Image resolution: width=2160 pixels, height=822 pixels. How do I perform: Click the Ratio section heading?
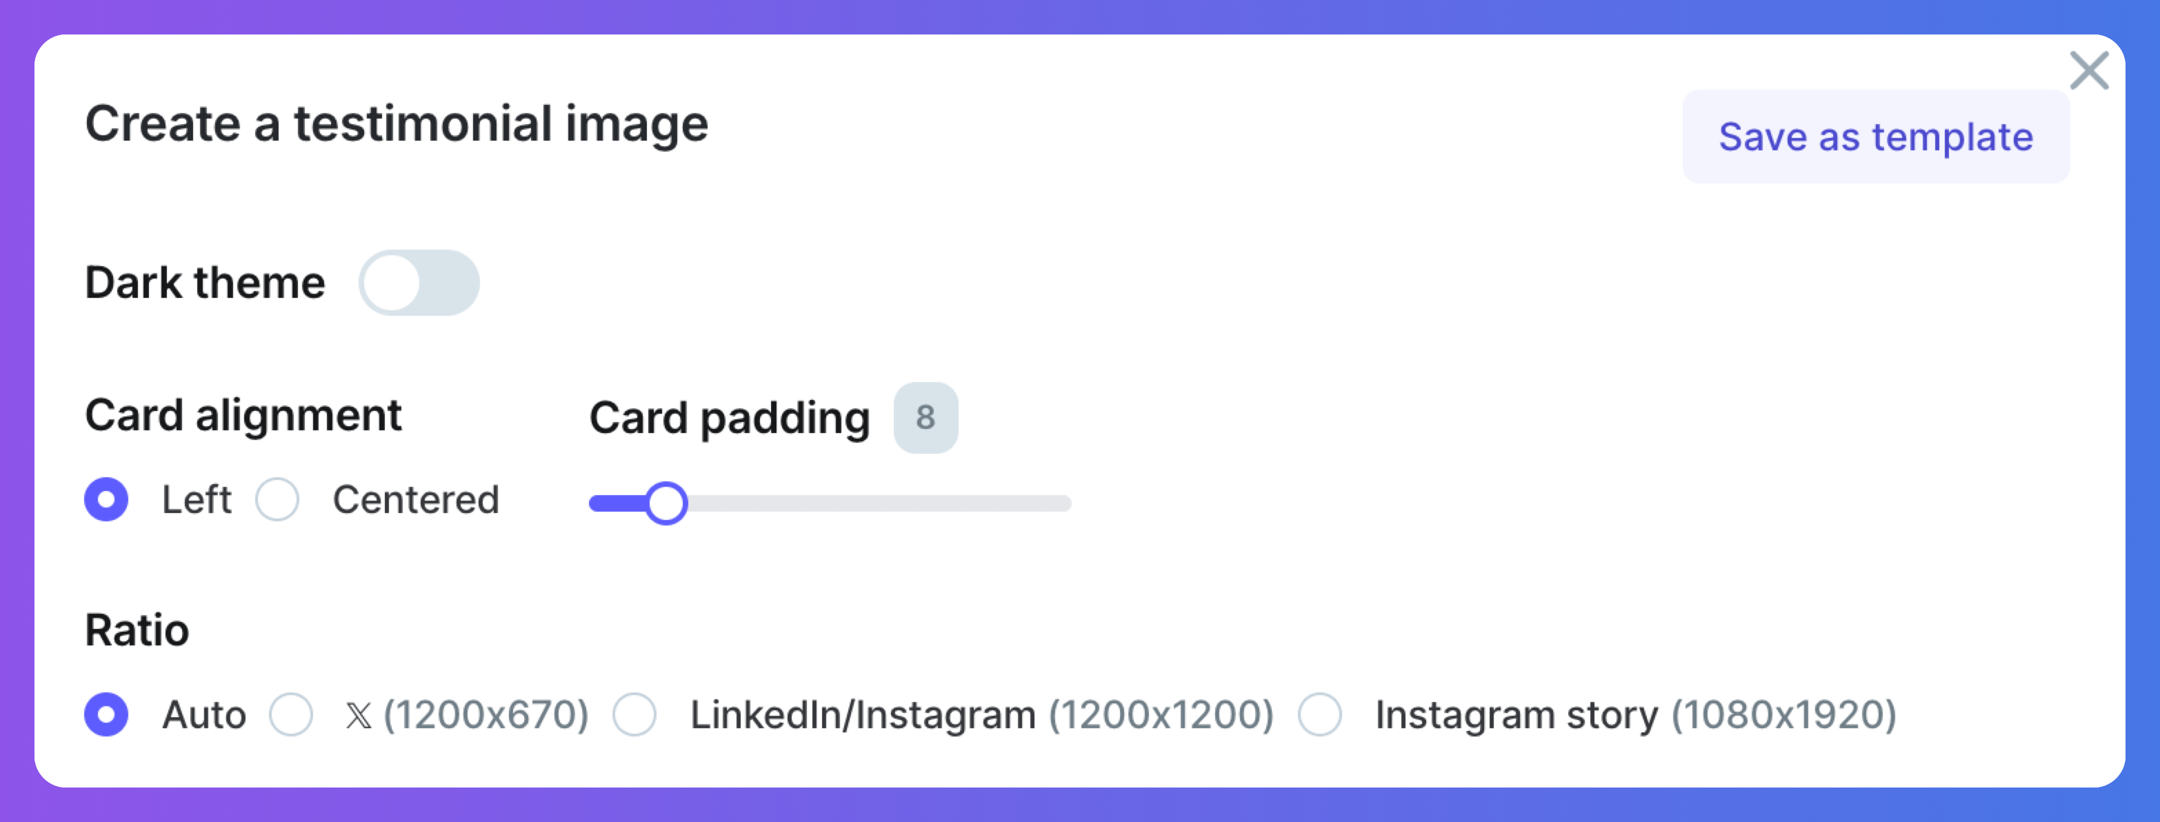137,630
